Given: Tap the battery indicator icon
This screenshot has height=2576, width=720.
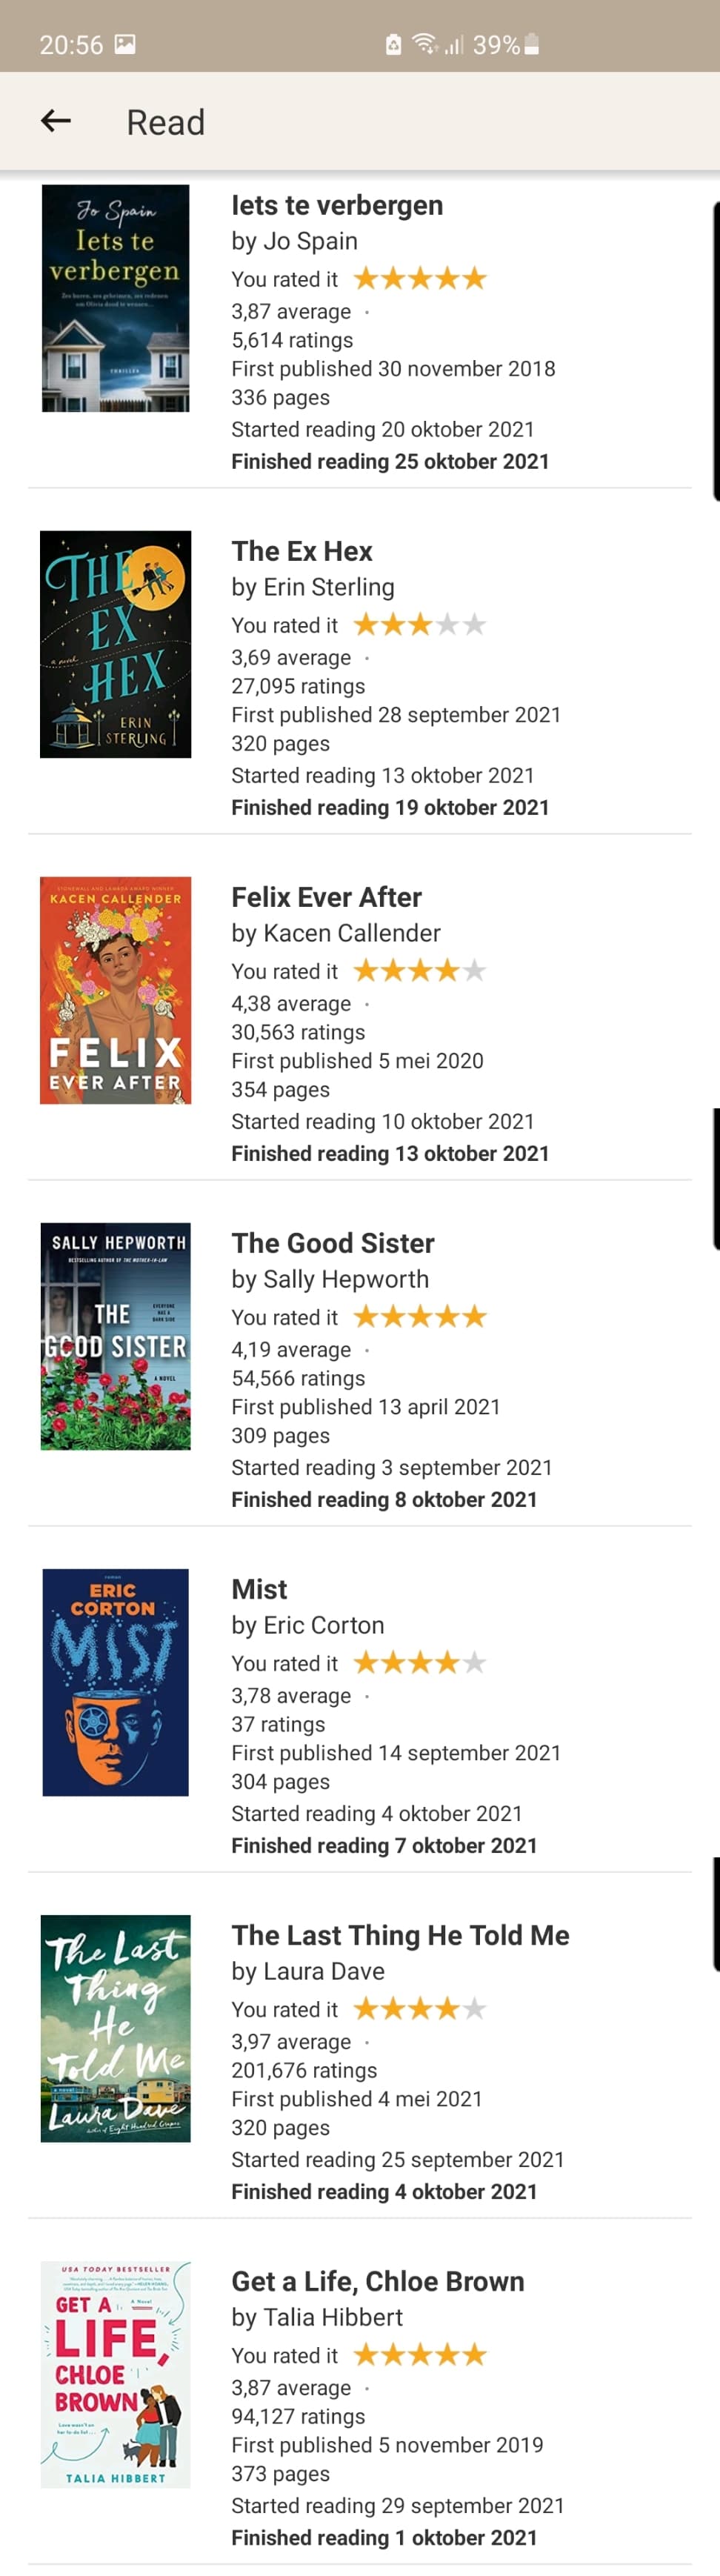Looking at the screenshot, I should point(532,44).
